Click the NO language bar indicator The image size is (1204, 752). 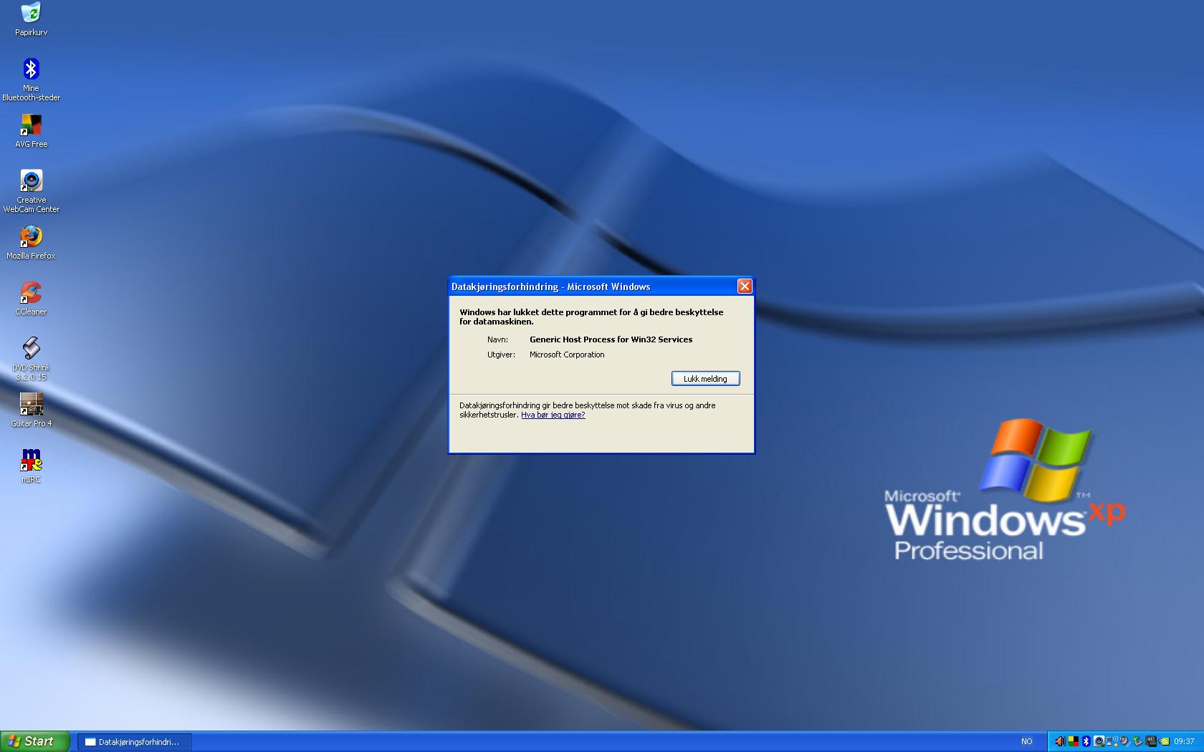(1027, 741)
